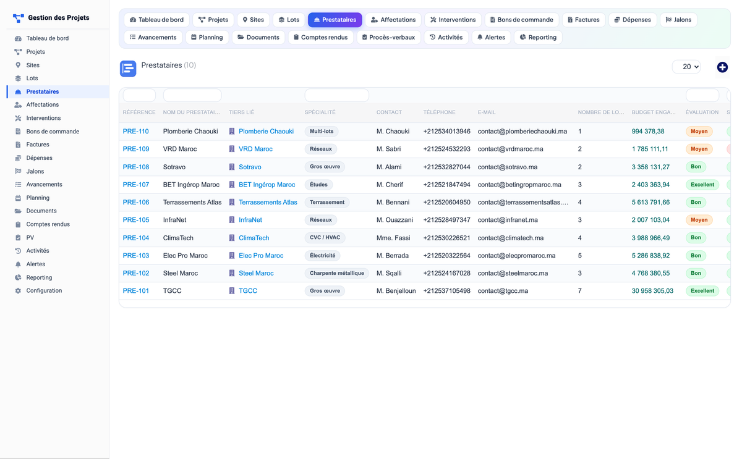Click the Jalons flag icon in sidebar
Screen dimensions: 742x459
coord(18,171)
